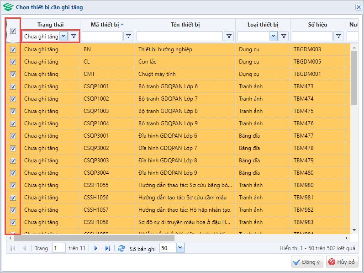Click filter icon for Trạng thái column
Screen dimensions: 364x273
click(x=74, y=36)
